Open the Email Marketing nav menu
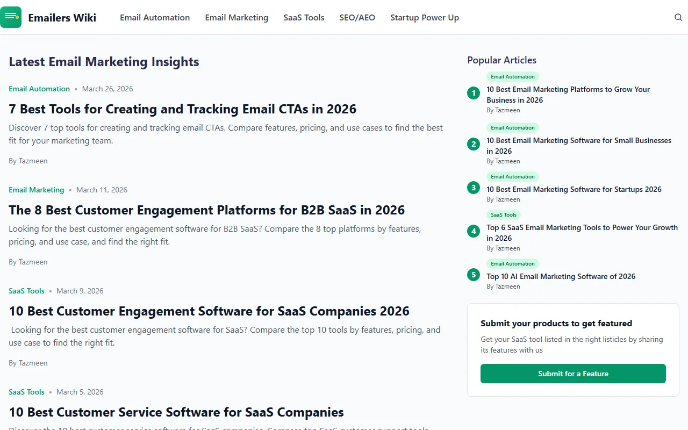688x430 pixels. [x=236, y=18]
